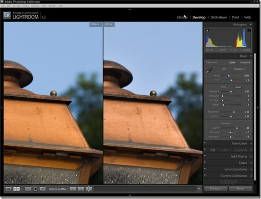
Task: Click the Temp value 5650
Action: click(247, 76)
